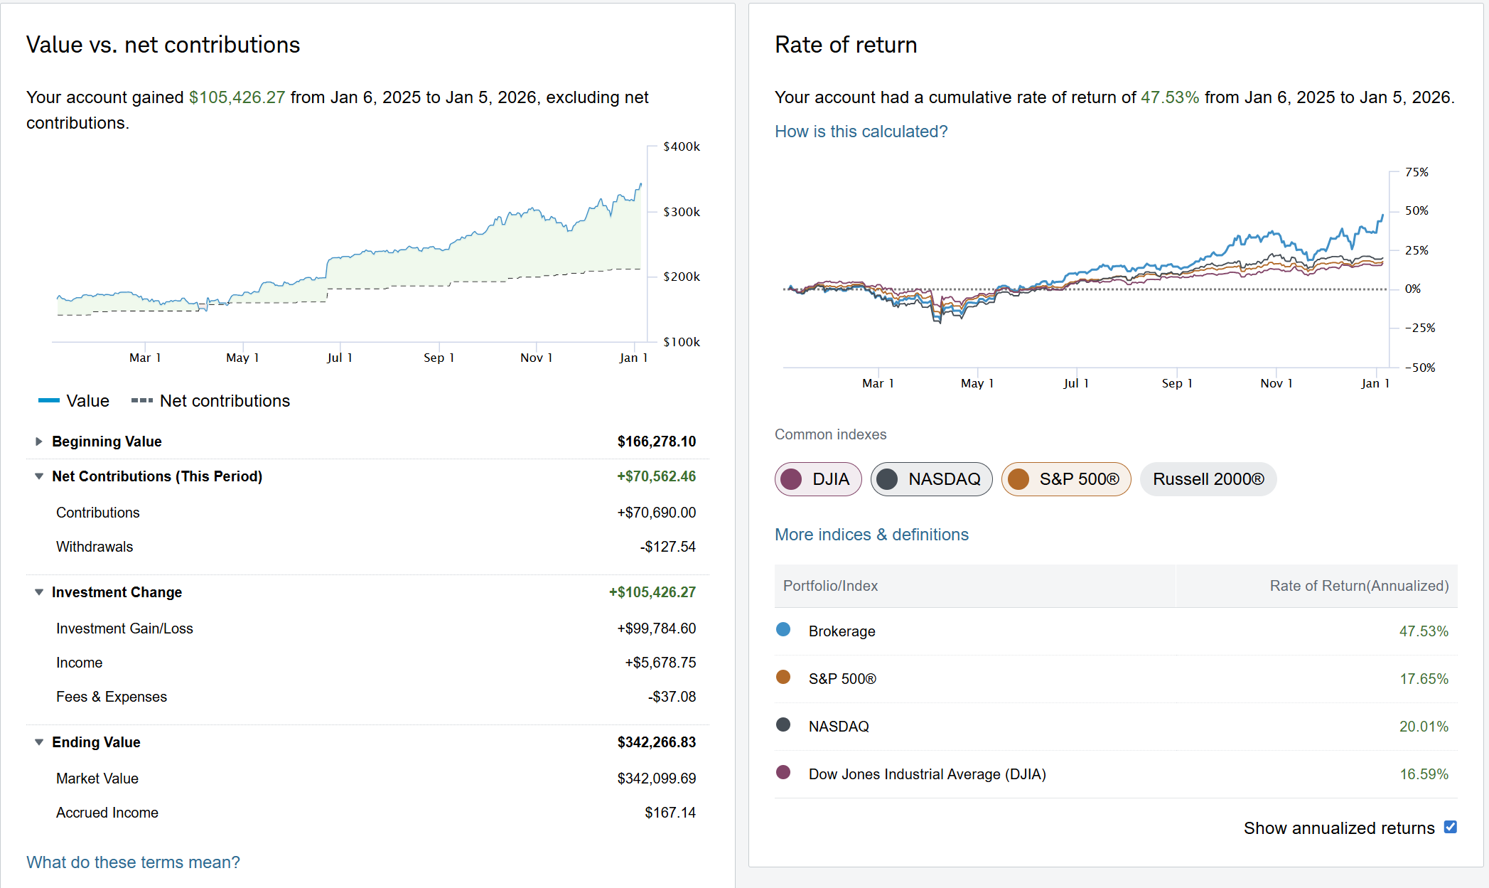Image resolution: width=1489 pixels, height=888 pixels.
Task: Click the blue Value legend line icon
Action: point(49,400)
